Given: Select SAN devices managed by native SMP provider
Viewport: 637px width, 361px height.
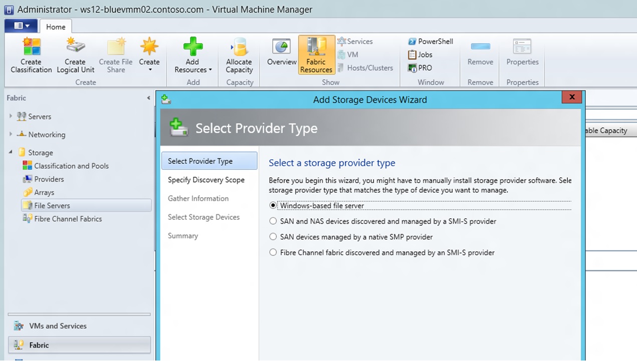Looking at the screenshot, I should tap(273, 237).
